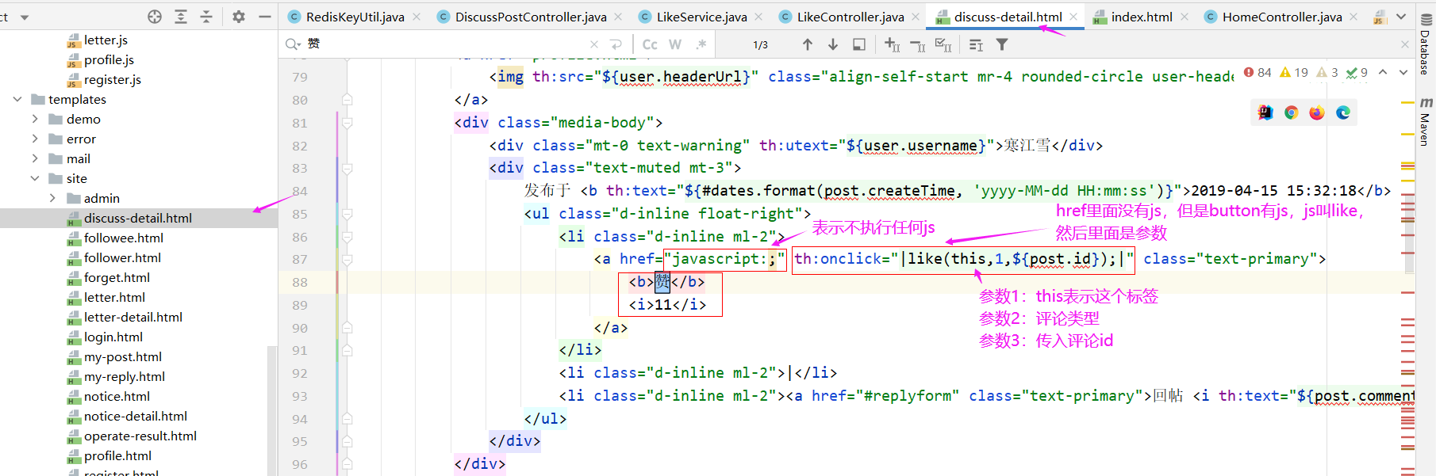The width and height of the screenshot is (1436, 476).
Task: Open the Project panel settings gear
Action: coord(239,17)
